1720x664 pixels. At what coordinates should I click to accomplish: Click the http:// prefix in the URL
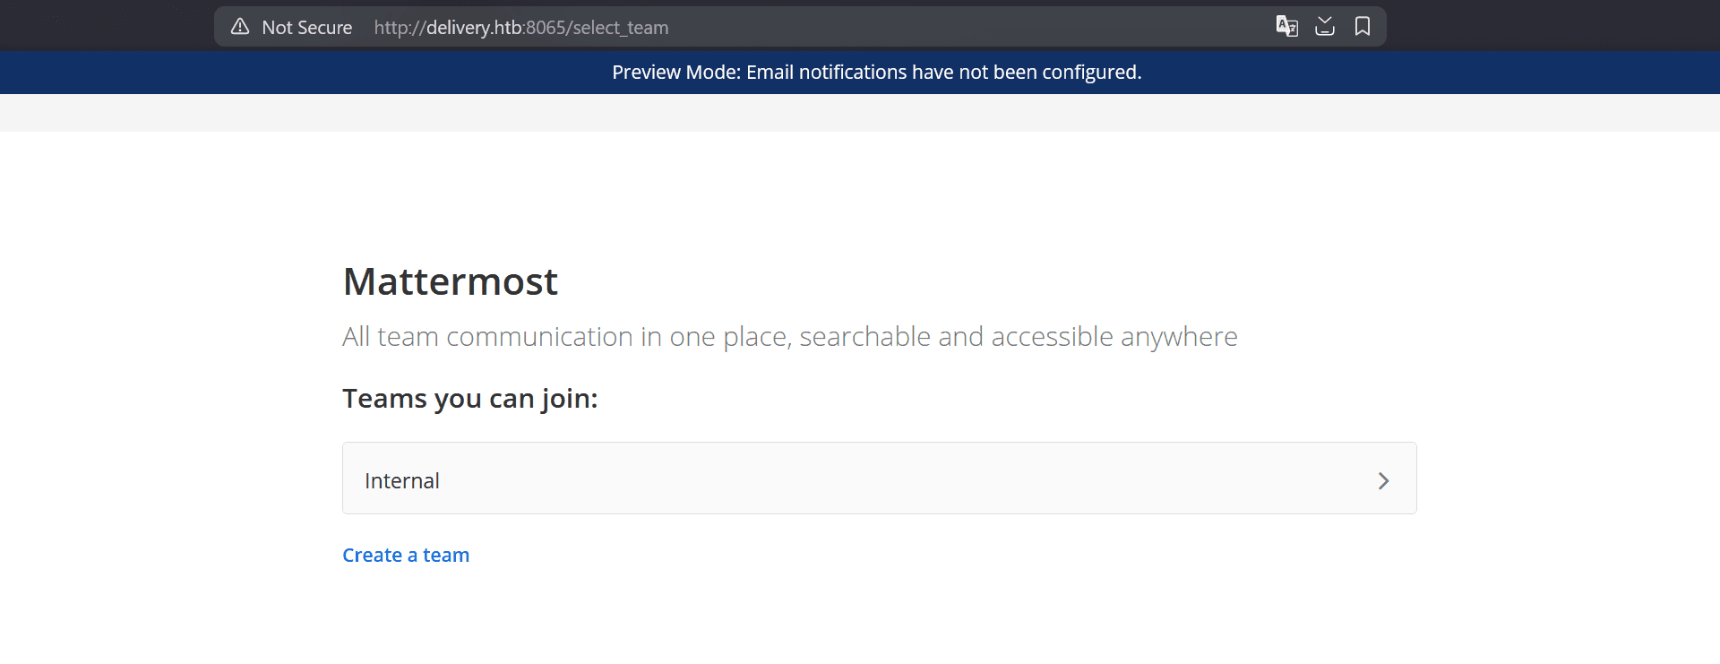[x=400, y=28]
